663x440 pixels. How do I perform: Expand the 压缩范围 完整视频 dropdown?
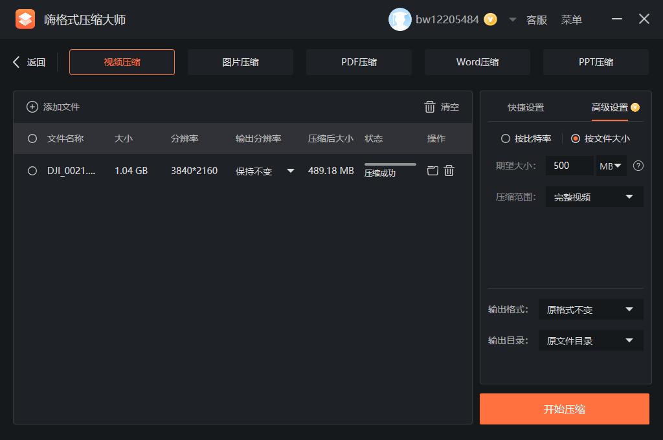pyautogui.click(x=594, y=197)
